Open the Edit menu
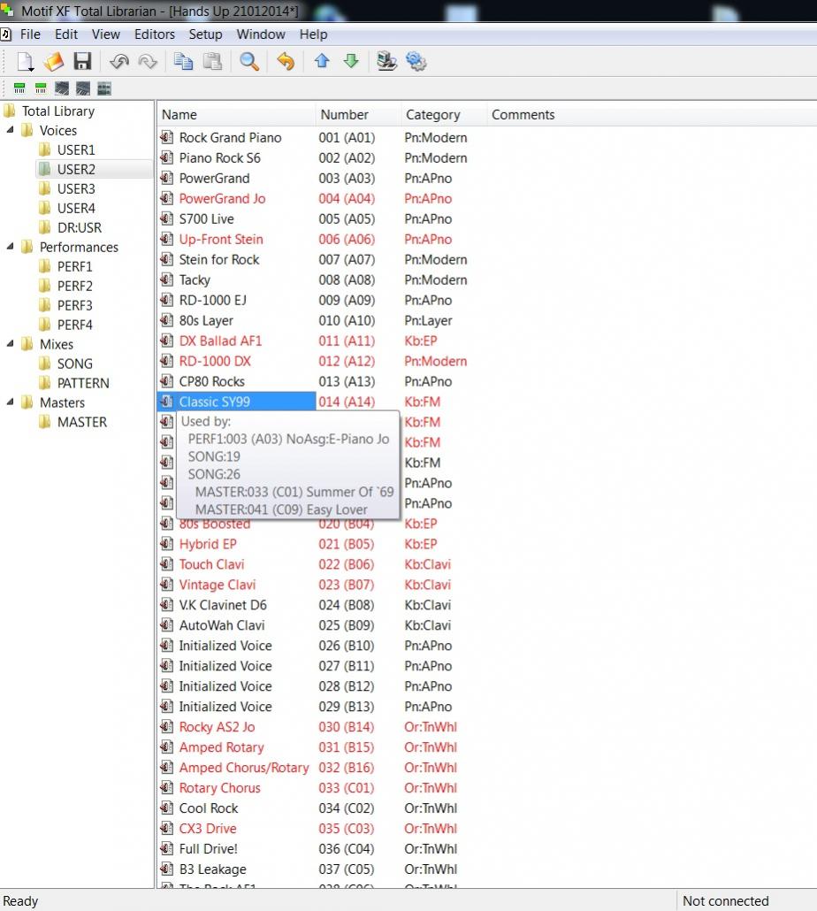This screenshot has height=911, width=817. 66,34
